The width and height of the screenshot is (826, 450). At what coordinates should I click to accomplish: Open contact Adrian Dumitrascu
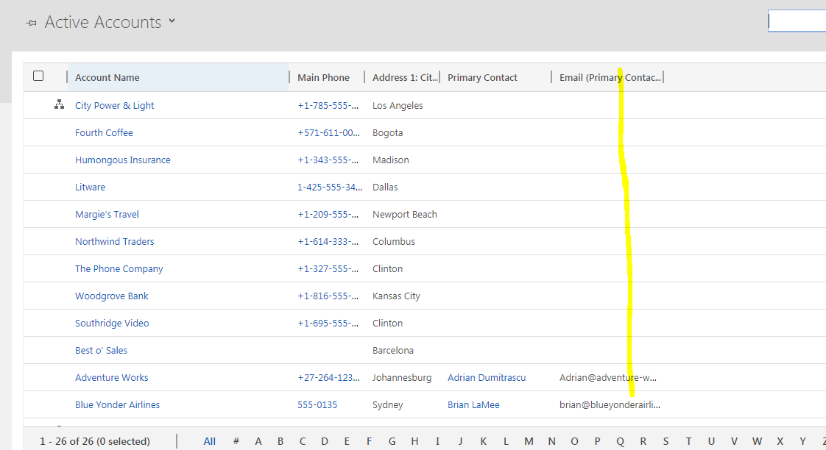[487, 377]
